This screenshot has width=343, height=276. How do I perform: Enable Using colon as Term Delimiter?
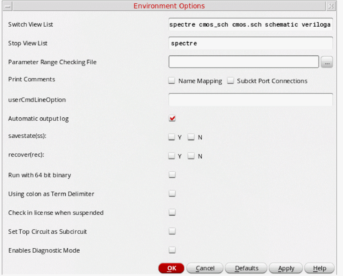[172, 194]
